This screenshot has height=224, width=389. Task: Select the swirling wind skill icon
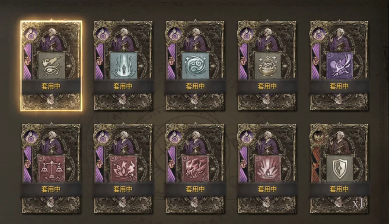point(195,66)
